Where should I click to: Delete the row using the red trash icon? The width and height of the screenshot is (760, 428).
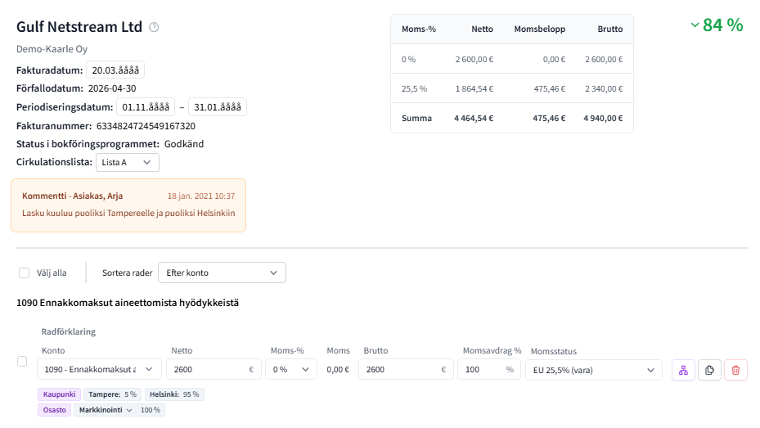735,370
